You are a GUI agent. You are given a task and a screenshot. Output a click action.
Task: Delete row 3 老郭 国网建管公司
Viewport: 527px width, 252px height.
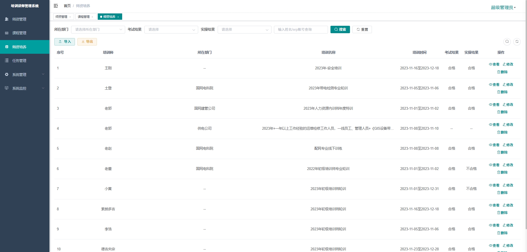tap(502, 112)
